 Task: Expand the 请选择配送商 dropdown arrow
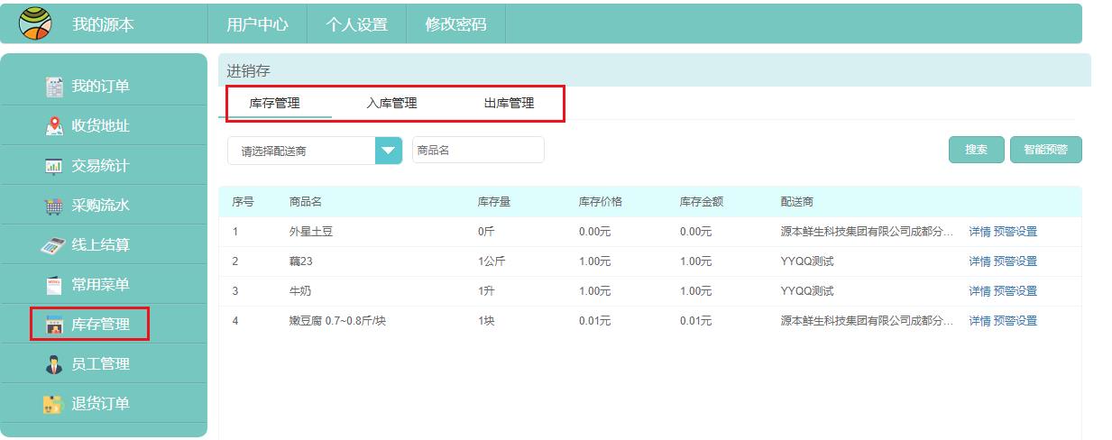tap(389, 151)
